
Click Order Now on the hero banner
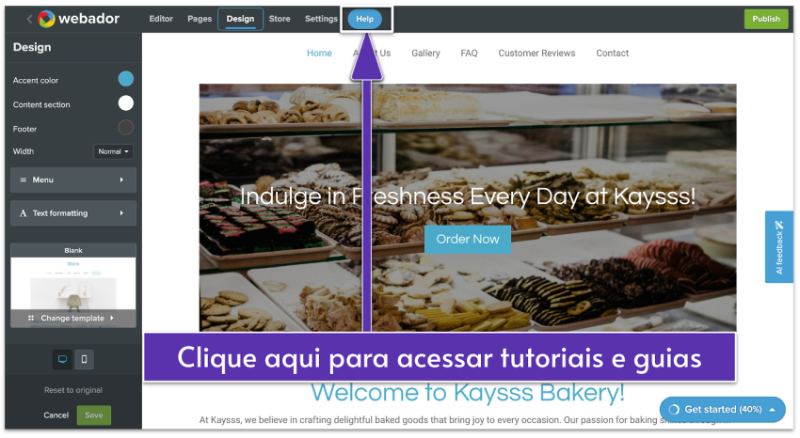(x=468, y=239)
